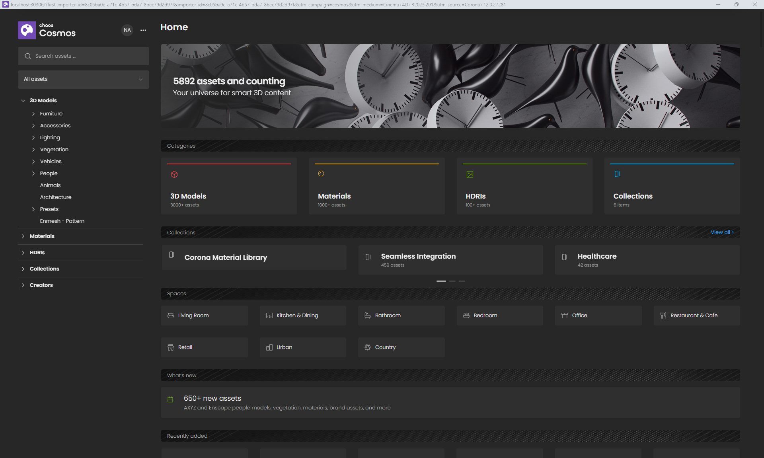Click the calendar icon beside 650+ new assets

click(170, 400)
